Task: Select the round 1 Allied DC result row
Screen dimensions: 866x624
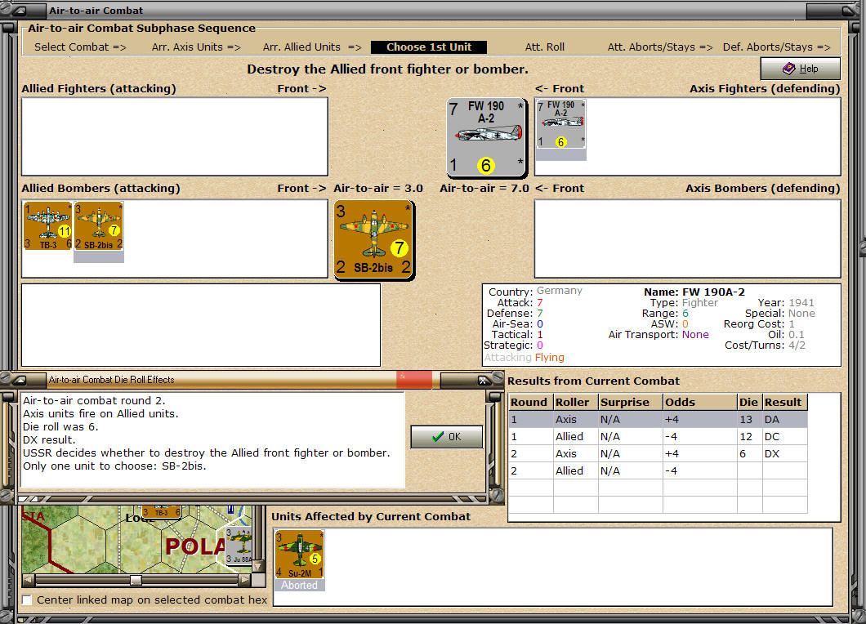Action: [x=658, y=436]
